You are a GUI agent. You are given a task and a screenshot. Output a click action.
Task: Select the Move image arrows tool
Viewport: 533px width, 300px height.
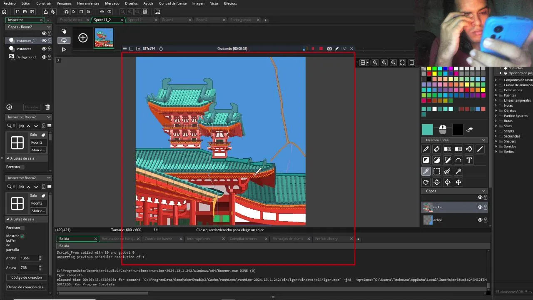(x=458, y=182)
